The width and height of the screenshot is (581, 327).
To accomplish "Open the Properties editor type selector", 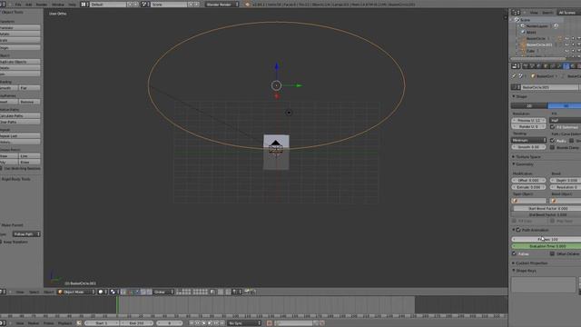I will (x=516, y=66).
